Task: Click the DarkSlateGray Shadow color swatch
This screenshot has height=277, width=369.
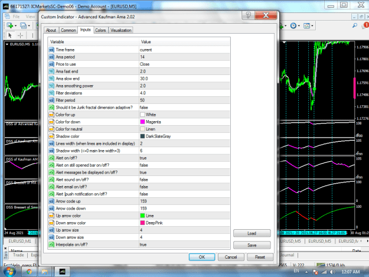Action: click(142, 136)
